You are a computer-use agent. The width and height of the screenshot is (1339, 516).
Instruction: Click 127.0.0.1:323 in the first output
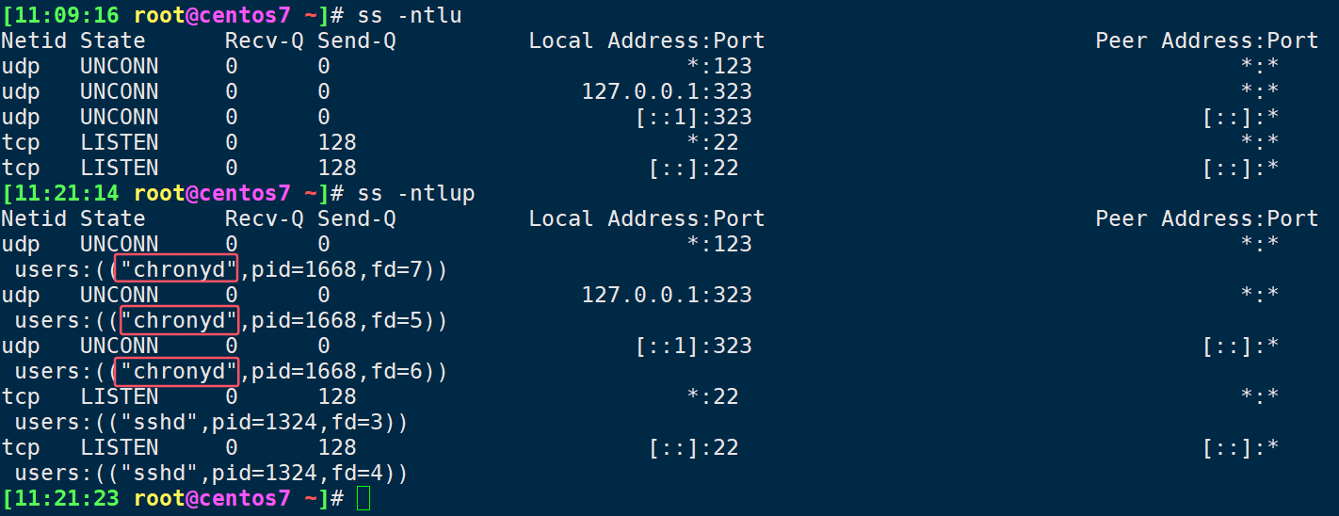pyautogui.click(x=667, y=91)
